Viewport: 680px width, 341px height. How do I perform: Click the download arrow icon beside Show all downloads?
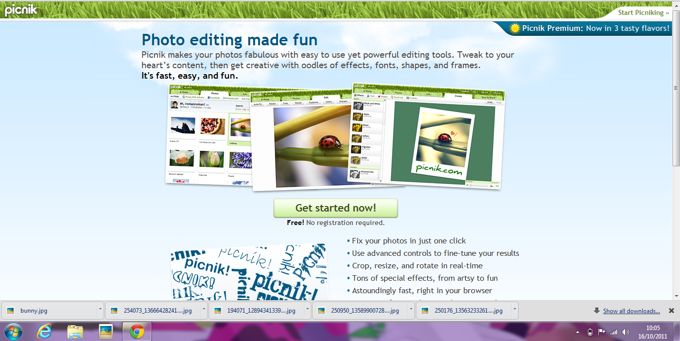(x=597, y=311)
